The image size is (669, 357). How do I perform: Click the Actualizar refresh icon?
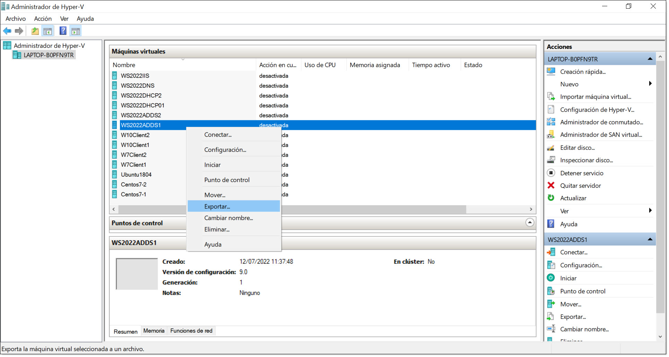(551, 198)
